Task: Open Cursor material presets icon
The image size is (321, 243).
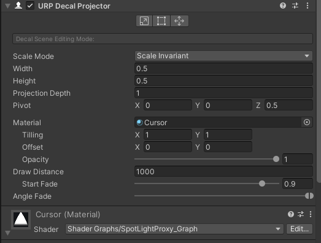Action: point(301,214)
